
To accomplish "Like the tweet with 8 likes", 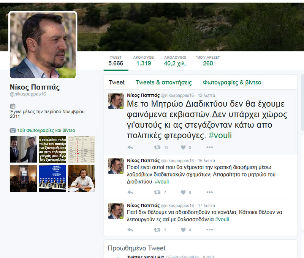I will pyautogui.click(x=183, y=147).
